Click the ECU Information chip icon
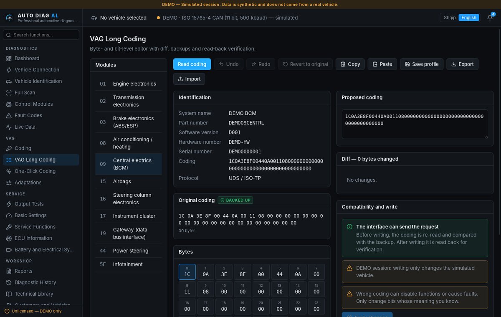 (9, 238)
